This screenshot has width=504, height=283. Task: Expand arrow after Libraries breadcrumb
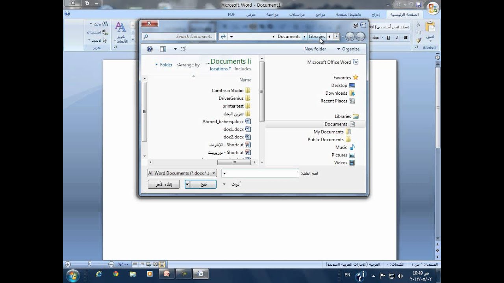pyautogui.click(x=305, y=37)
